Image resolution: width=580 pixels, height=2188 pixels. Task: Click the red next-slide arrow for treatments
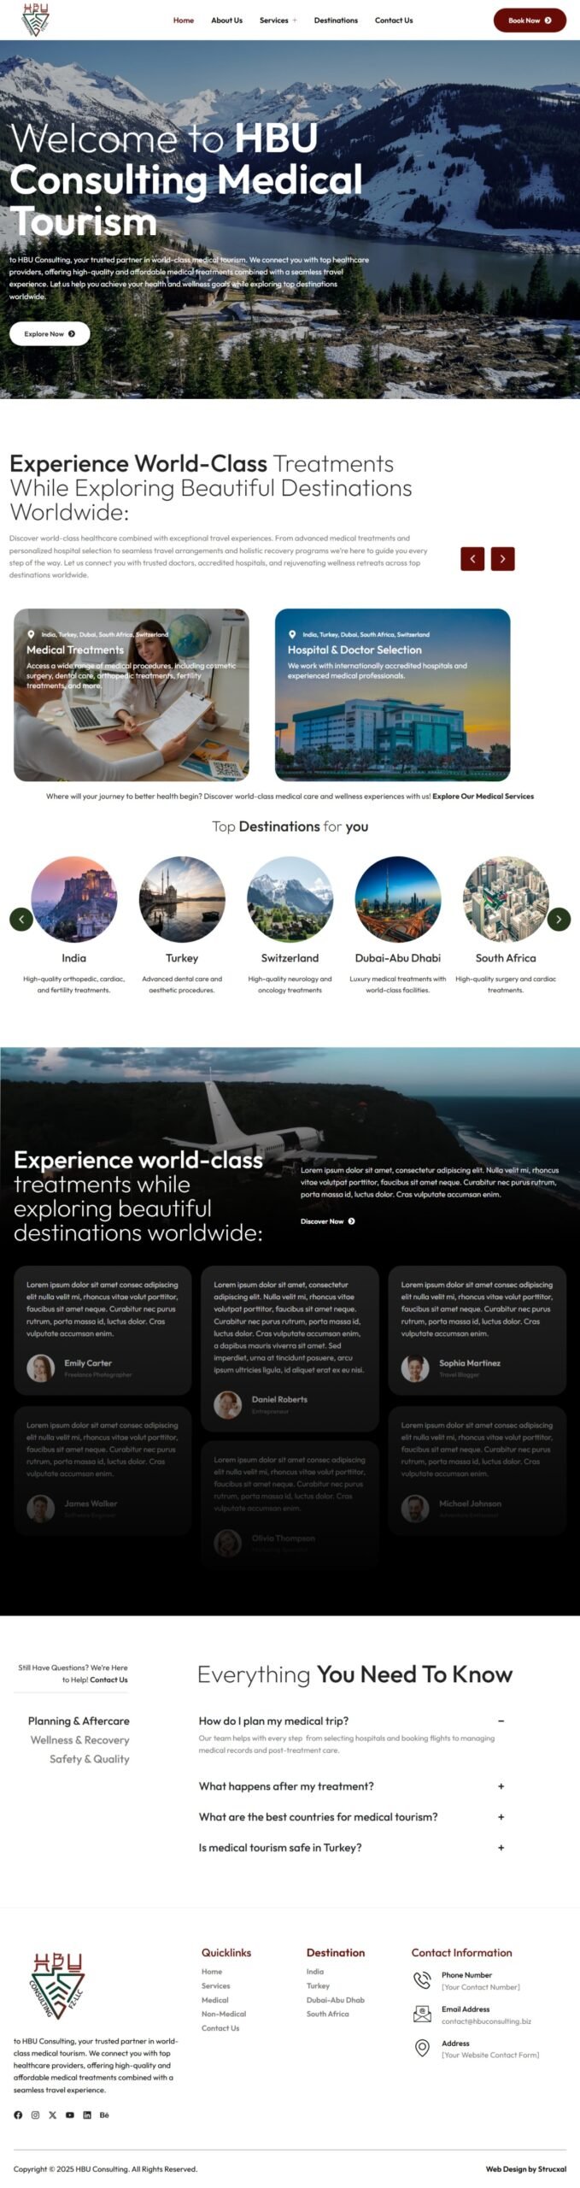(x=502, y=558)
